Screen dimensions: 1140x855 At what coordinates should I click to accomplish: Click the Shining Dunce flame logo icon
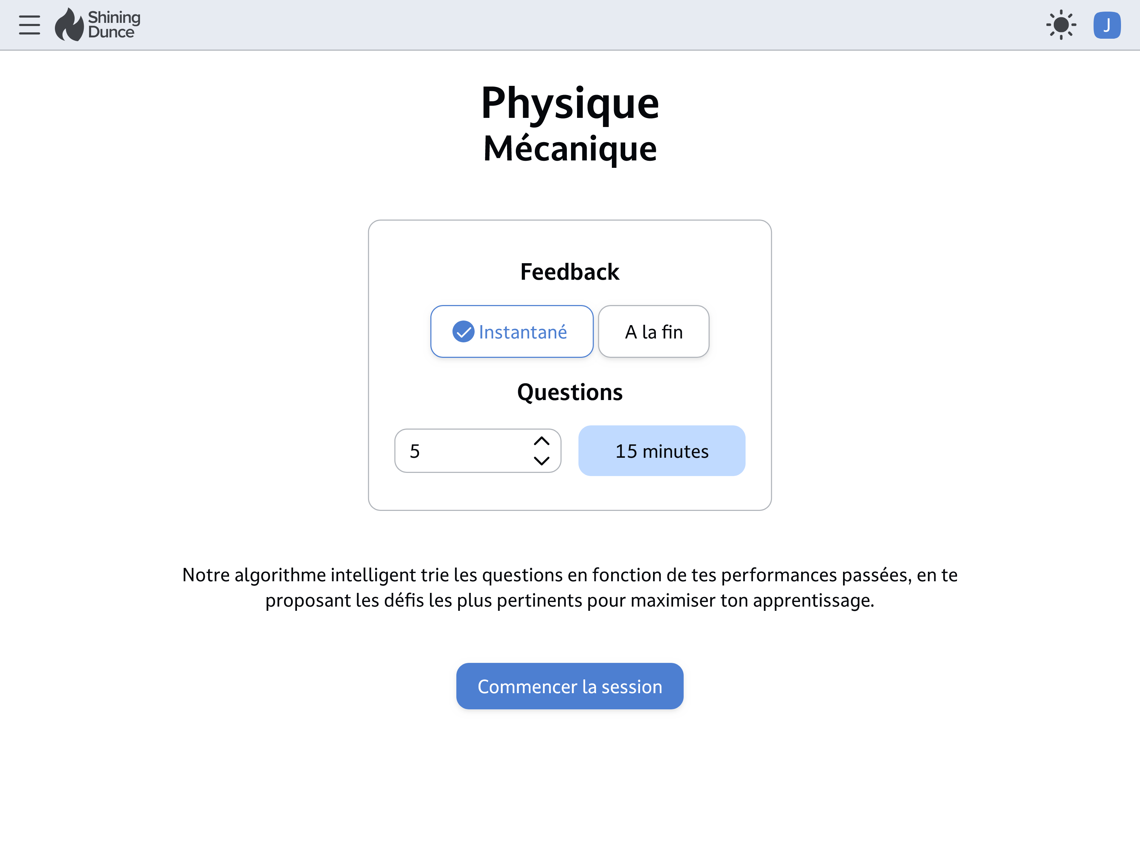[x=70, y=24]
